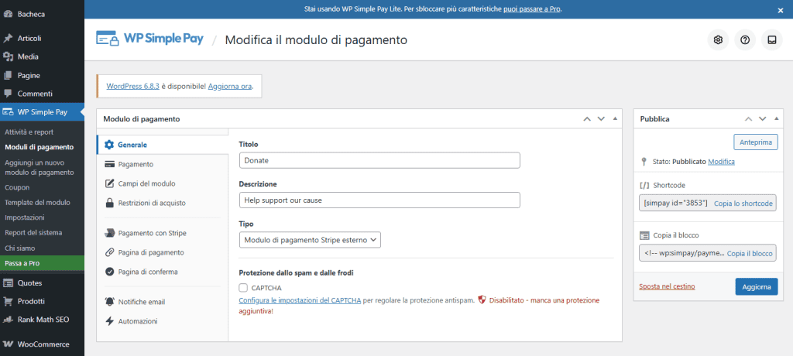This screenshot has height=356, width=793.
Task: Open Coupon in the sidebar submenu
Action: click(x=17, y=187)
